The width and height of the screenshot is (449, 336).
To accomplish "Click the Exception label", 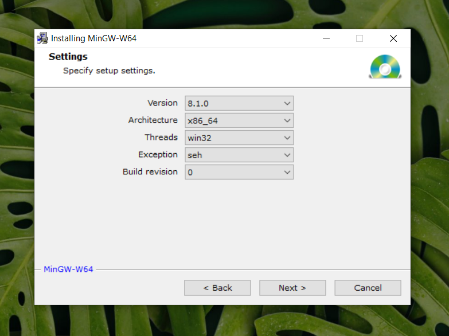I will click(158, 155).
